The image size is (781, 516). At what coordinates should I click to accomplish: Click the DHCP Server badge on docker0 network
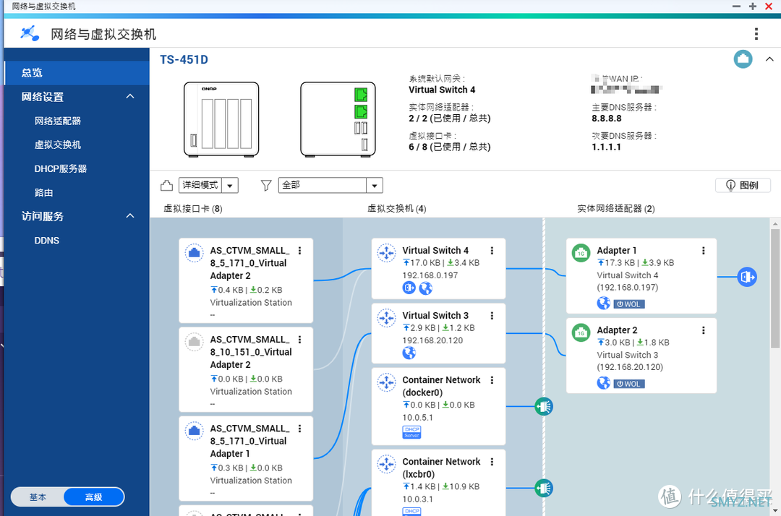point(411,431)
